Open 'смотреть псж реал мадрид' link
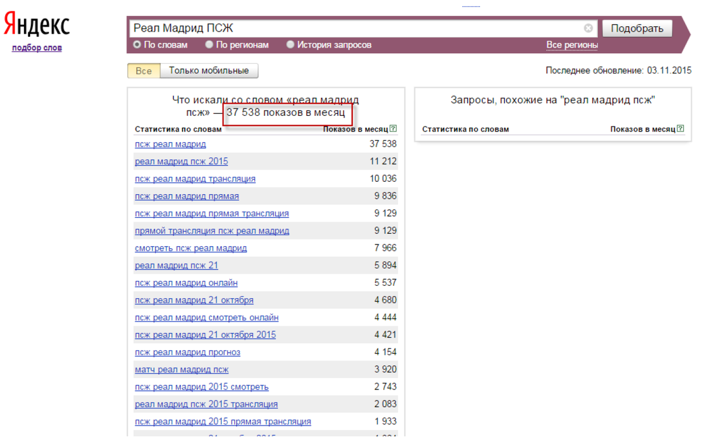Viewport: 717px width, 443px height. click(x=190, y=248)
